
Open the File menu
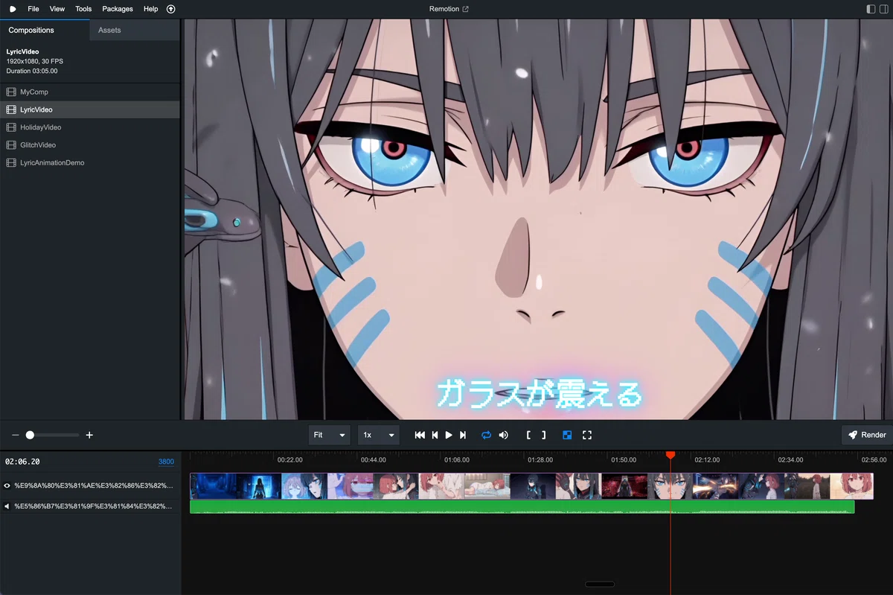(33, 9)
